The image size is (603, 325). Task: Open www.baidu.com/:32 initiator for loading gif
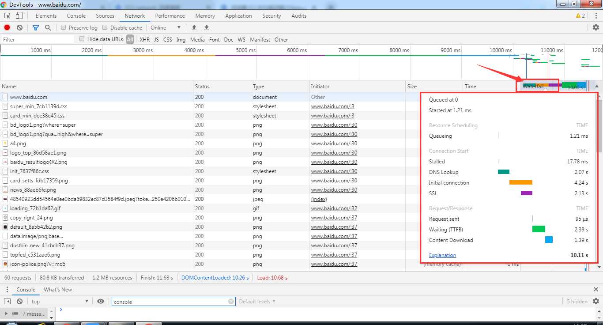[334, 208]
